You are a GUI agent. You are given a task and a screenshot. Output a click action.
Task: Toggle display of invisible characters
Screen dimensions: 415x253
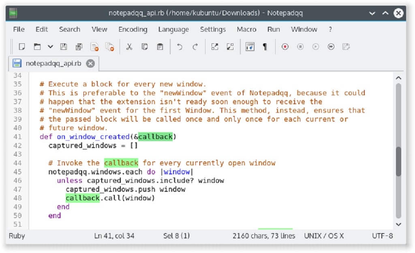[x=264, y=47]
